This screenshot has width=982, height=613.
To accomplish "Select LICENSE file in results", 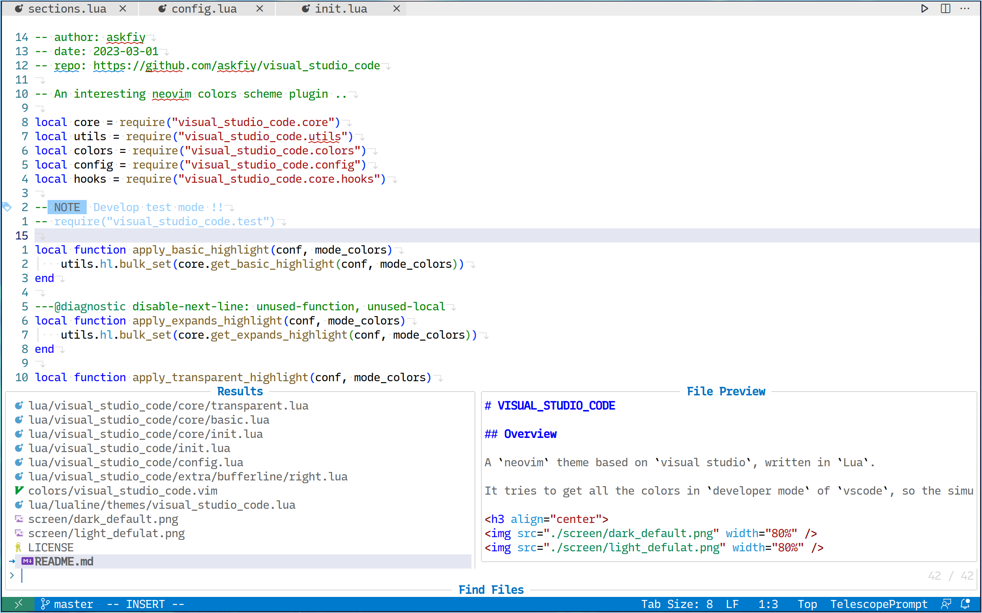I will click(51, 547).
